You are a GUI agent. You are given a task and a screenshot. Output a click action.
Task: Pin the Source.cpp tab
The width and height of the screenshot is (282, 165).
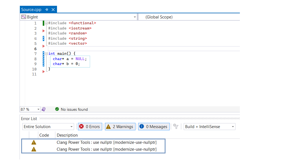(x=47, y=10)
